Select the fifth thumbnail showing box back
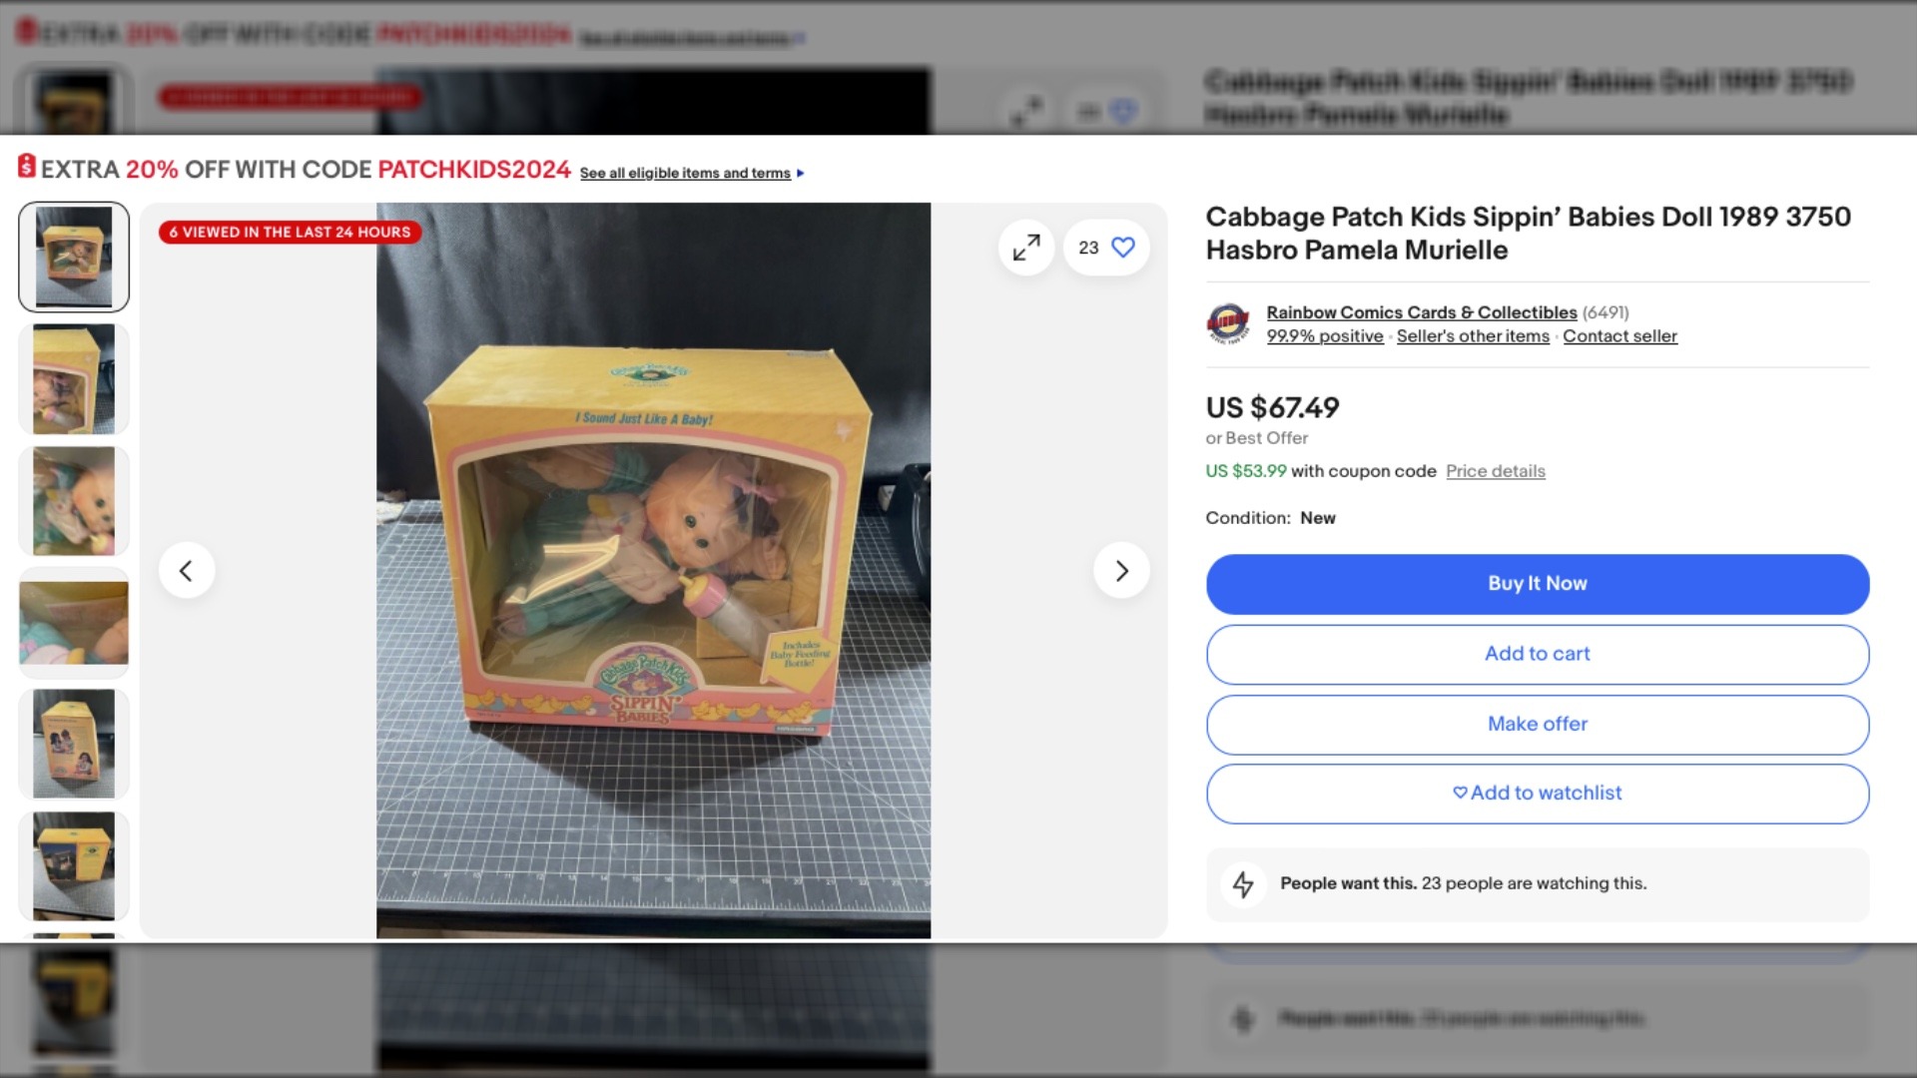The image size is (1917, 1078). (74, 745)
